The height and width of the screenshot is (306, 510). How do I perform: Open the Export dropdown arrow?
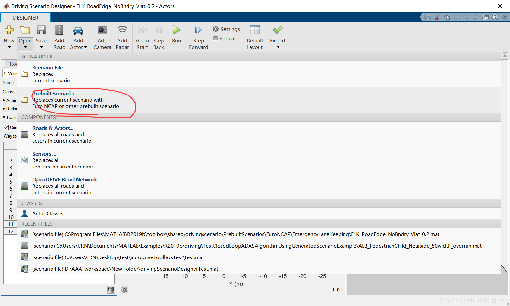click(278, 47)
